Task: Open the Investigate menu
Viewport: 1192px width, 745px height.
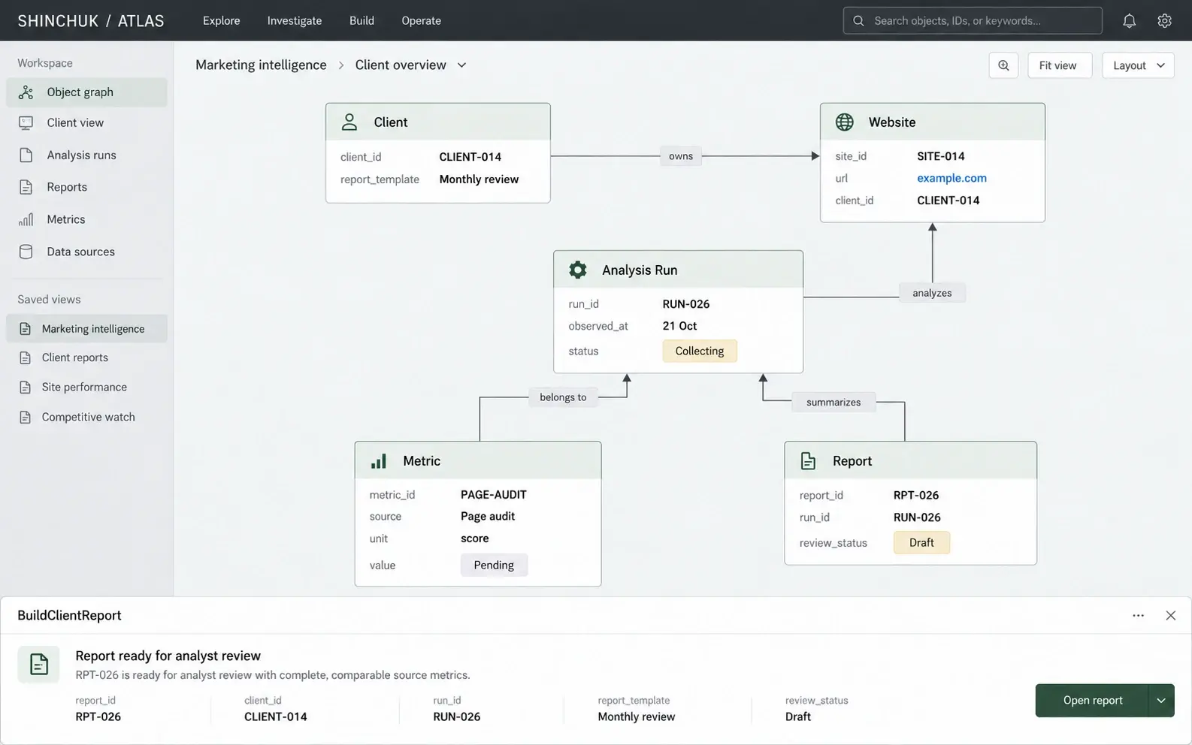Action: 295,21
